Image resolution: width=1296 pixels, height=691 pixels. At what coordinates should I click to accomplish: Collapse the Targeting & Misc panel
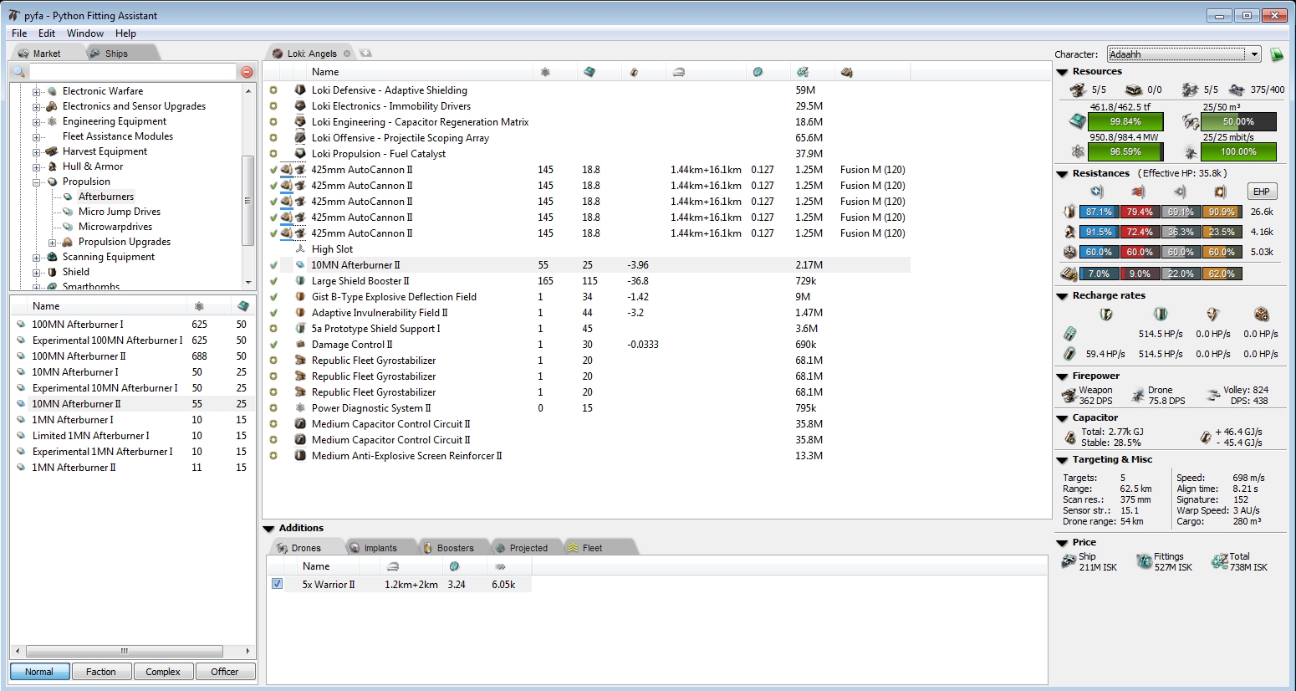click(1062, 460)
